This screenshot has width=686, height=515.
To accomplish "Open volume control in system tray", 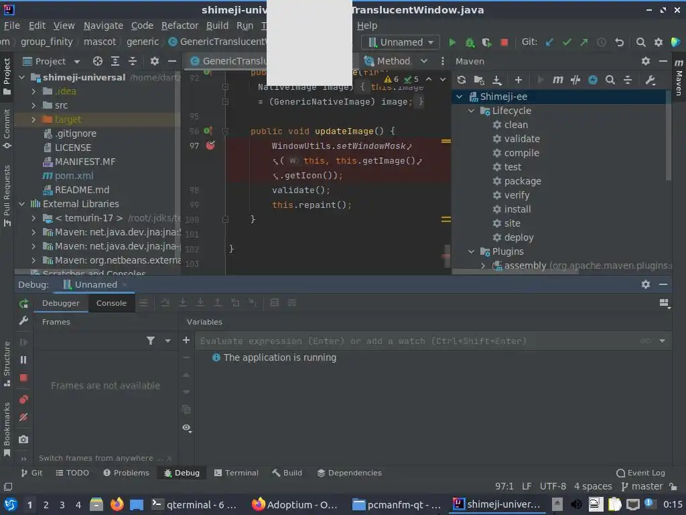I will (x=576, y=505).
